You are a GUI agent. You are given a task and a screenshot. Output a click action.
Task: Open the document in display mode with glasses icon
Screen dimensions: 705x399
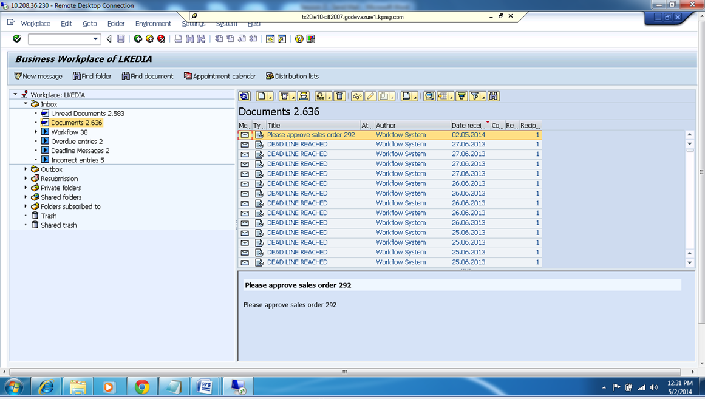click(x=356, y=96)
